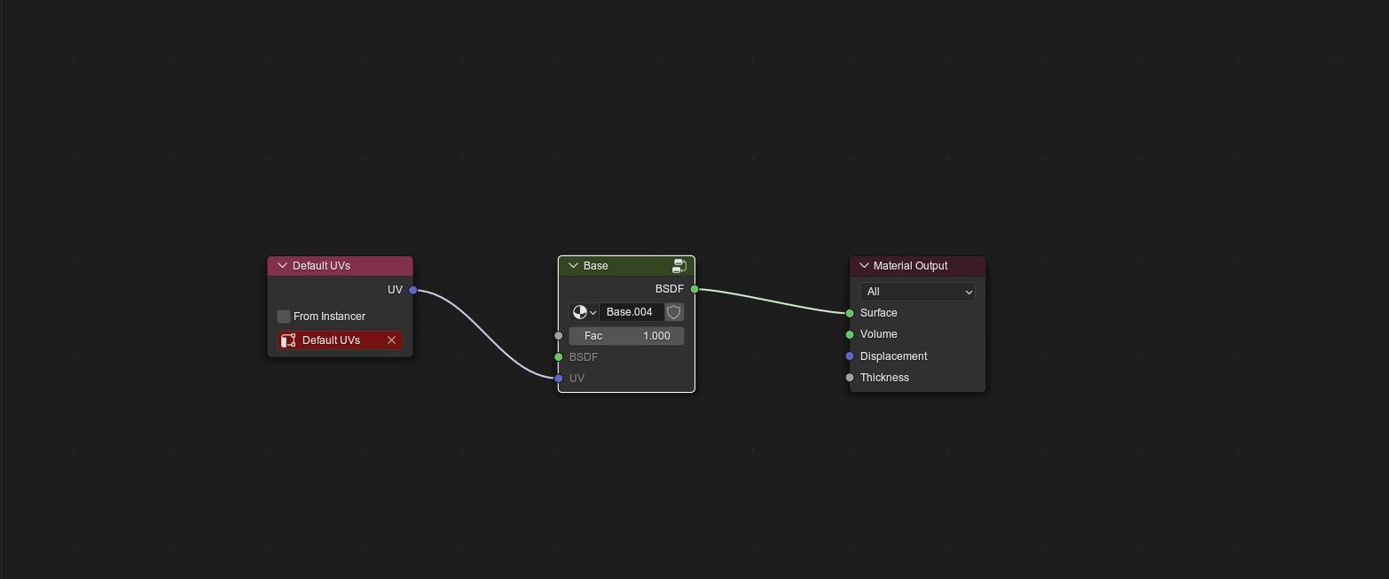Collapse the Default UVs node
The image size is (1389, 579).
pyautogui.click(x=282, y=266)
